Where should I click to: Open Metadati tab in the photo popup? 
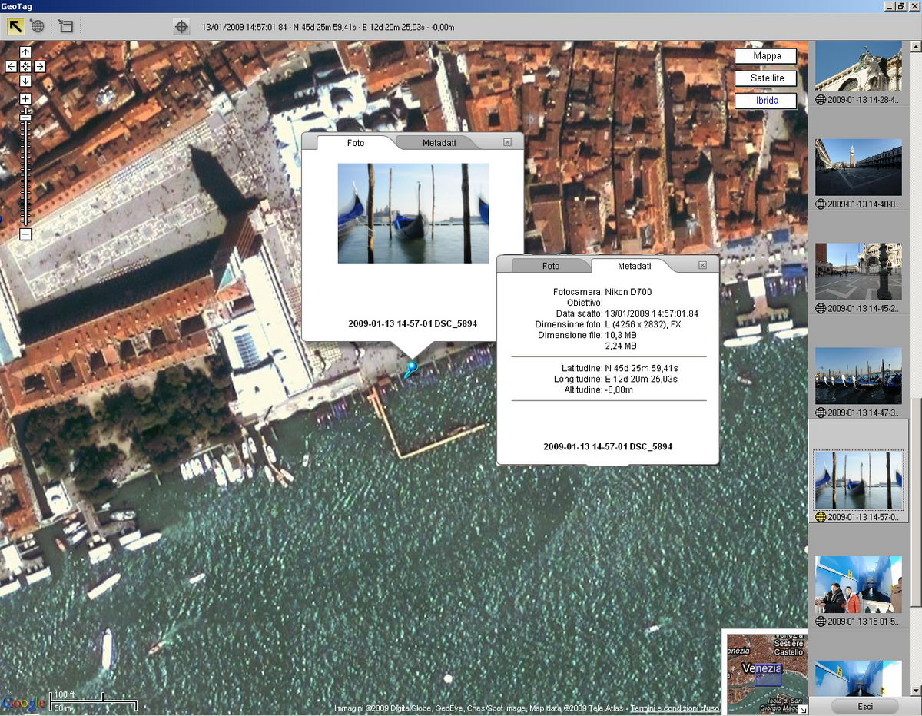click(x=439, y=143)
